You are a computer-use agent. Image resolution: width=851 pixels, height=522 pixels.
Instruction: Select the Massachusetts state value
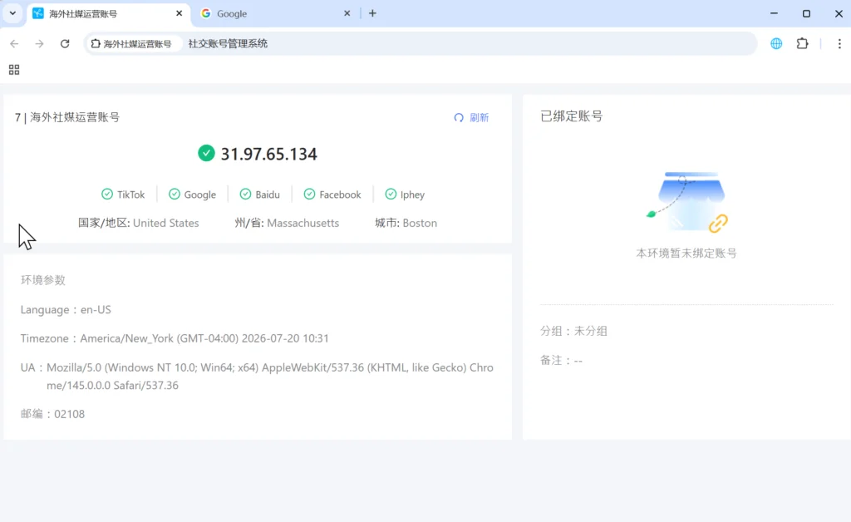tap(303, 223)
